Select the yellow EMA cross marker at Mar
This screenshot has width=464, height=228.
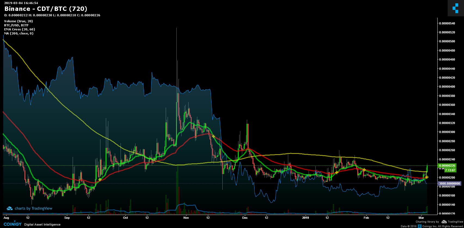click(427, 177)
